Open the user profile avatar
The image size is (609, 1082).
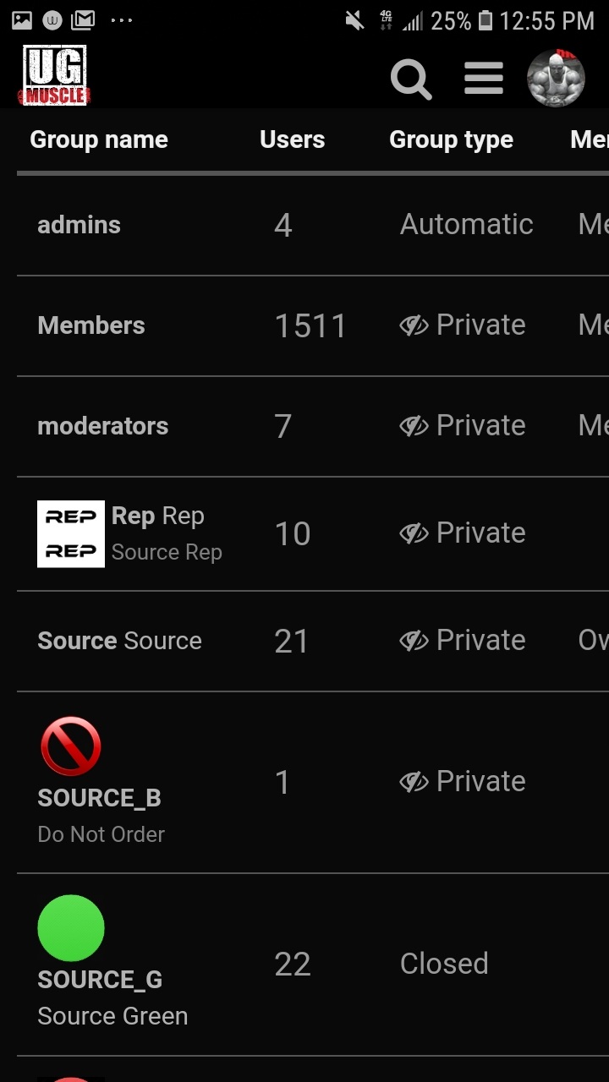[557, 78]
